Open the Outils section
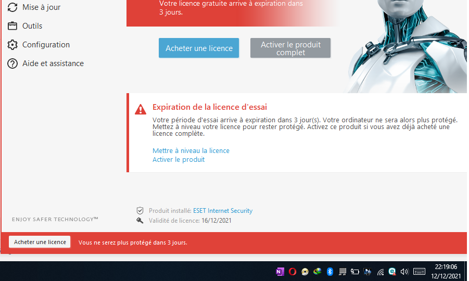The width and height of the screenshot is (469, 281). [x=32, y=26]
